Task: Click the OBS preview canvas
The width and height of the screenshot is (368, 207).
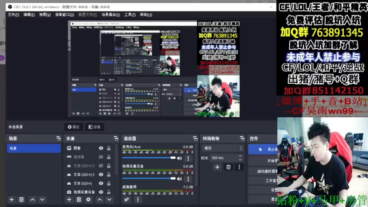Action: tap(154, 69)
